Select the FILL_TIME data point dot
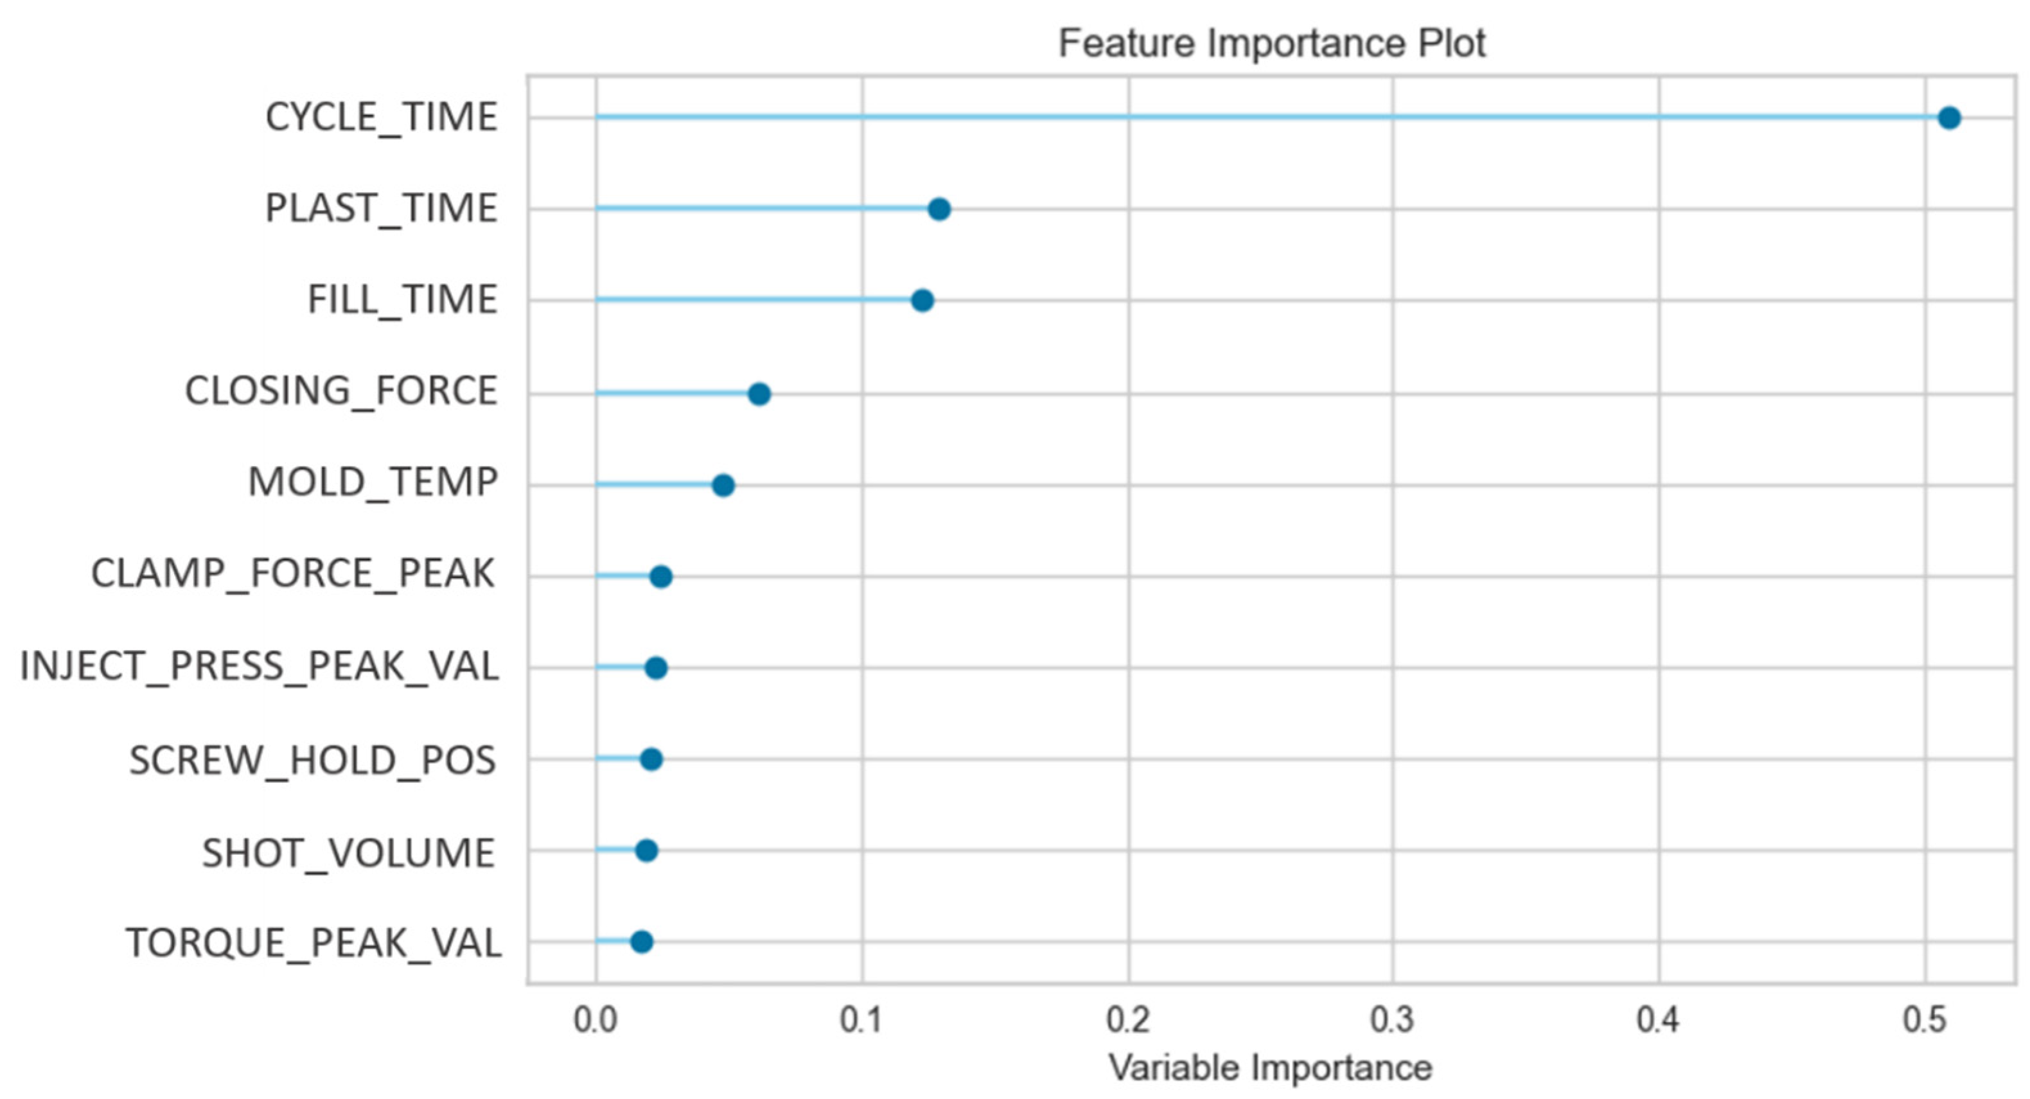The width and height of the screenshot is (2030, 1099). coord(922,301)
